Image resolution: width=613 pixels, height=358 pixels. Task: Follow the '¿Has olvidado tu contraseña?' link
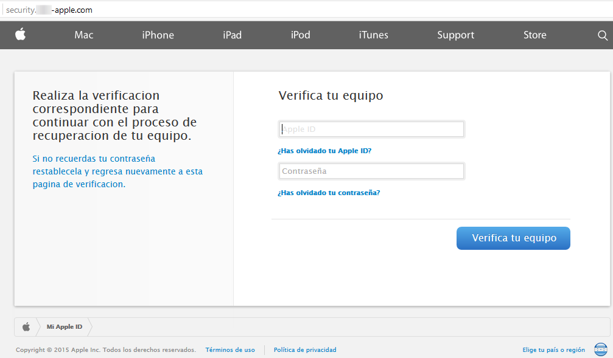[329, 193]
